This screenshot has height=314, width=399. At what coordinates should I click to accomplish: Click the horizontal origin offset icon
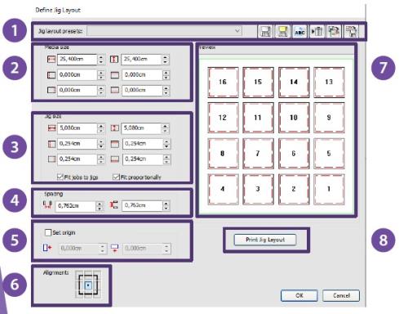coord(47,248)
